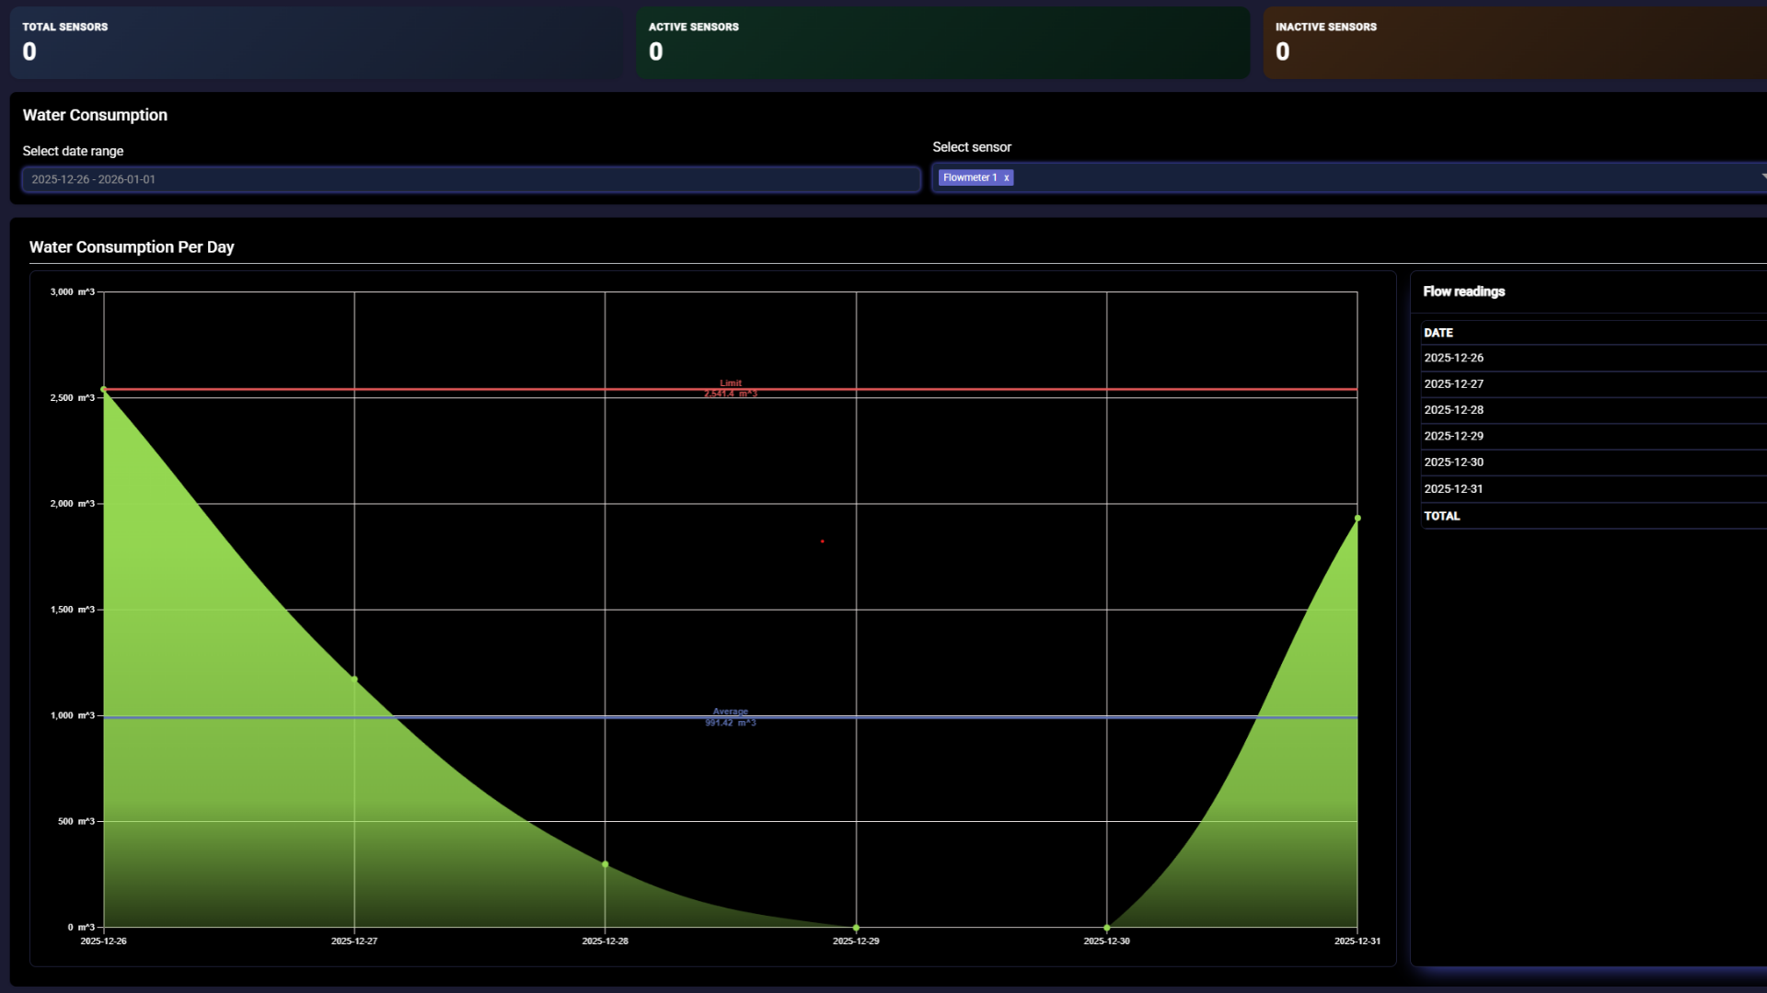1767x993 pixels.
Task: Click the Flowmeter 1 sensor chip
Action: 969,178
